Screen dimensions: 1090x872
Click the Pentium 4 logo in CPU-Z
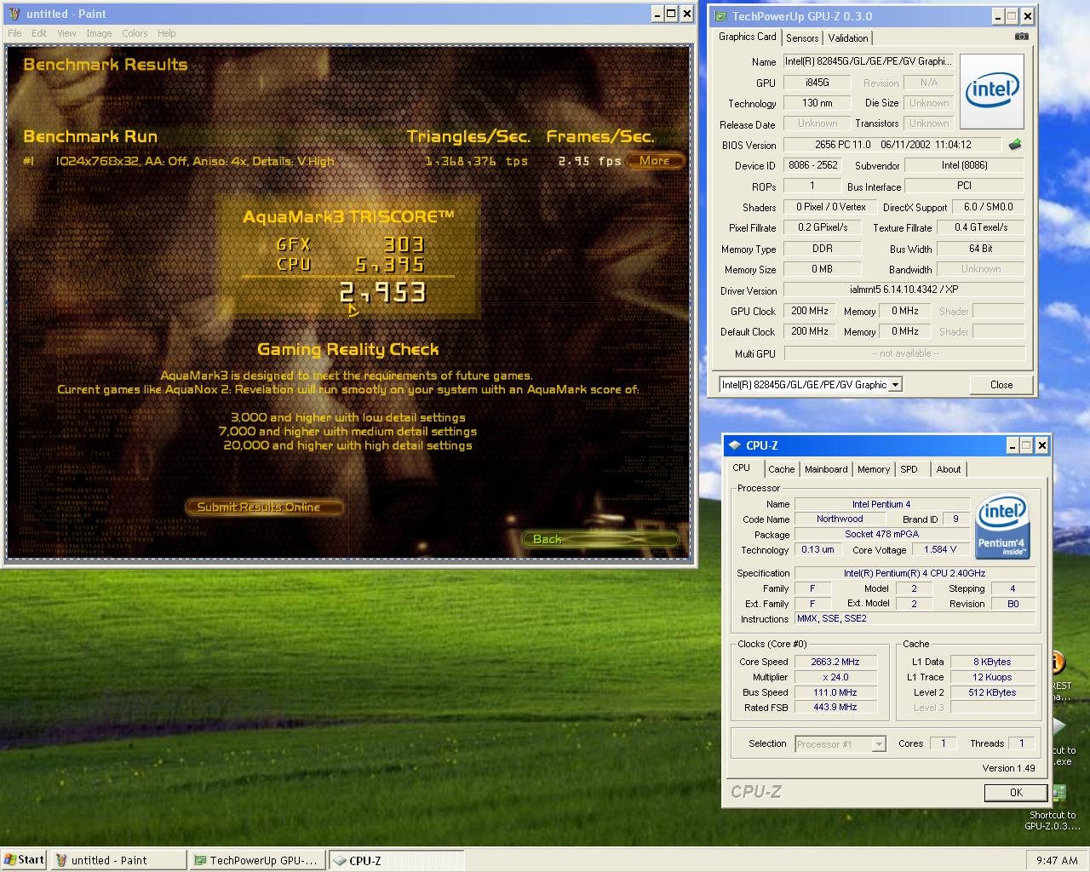pos(1001,526)
